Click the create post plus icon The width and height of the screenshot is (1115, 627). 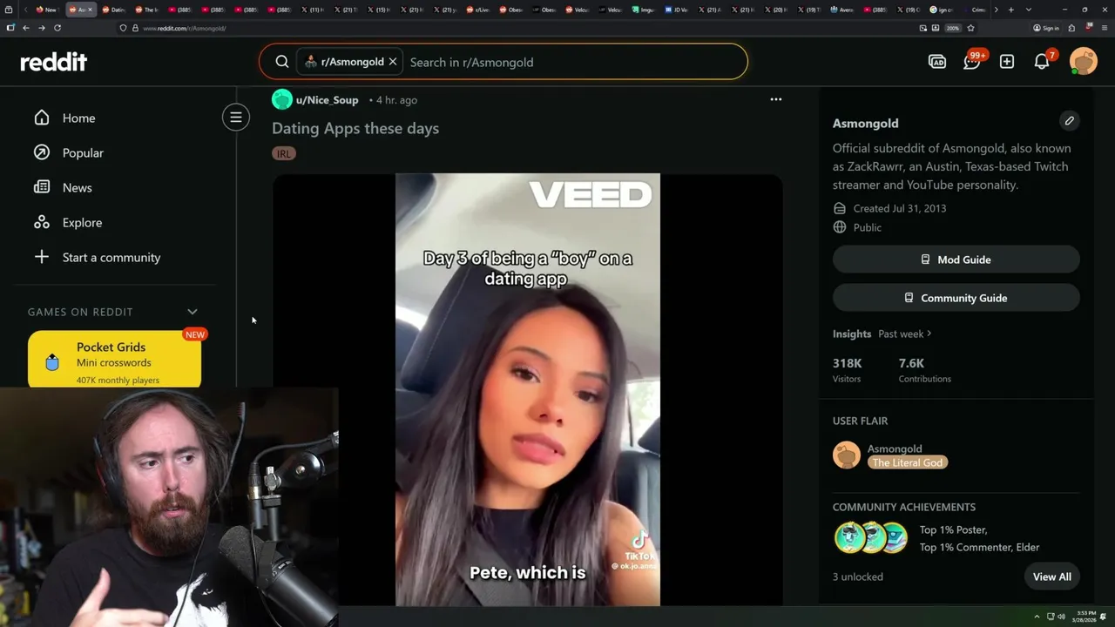pyautogui.click(x=1007, y=62)
